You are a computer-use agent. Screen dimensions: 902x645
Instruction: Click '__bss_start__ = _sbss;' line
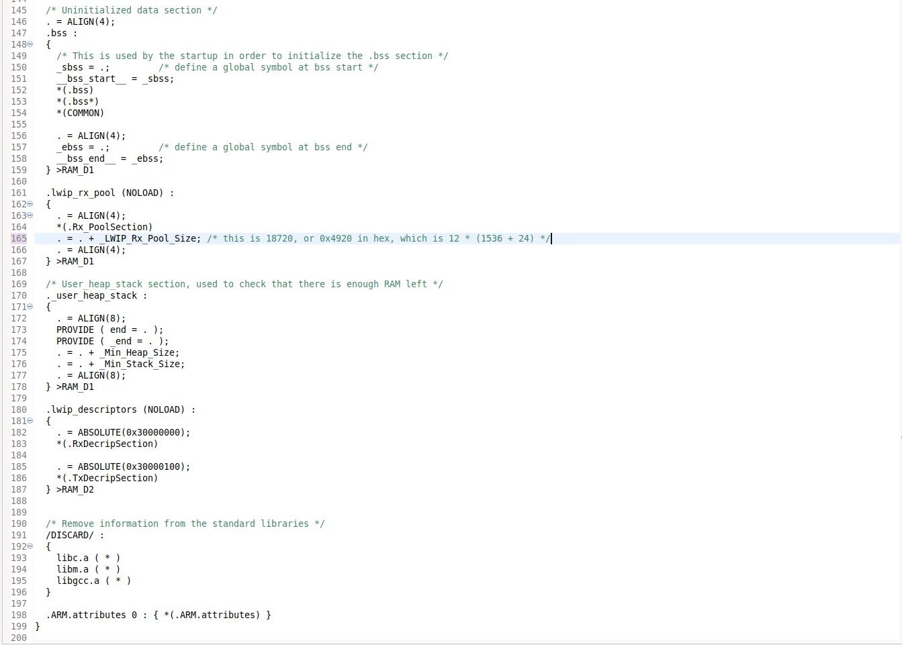click(x=115, y=79)
